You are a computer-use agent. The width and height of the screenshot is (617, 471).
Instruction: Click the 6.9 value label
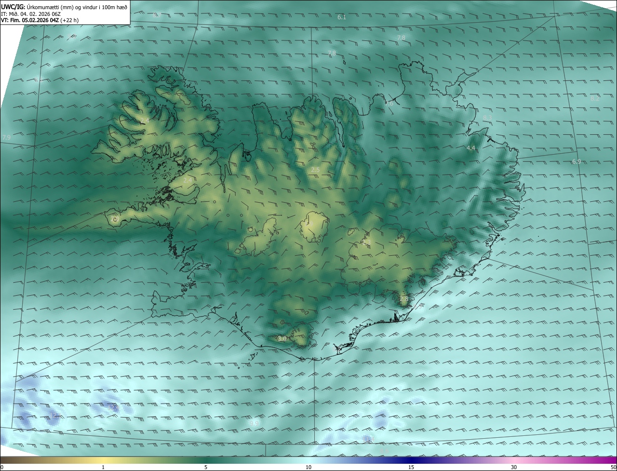tap(577, 161)
